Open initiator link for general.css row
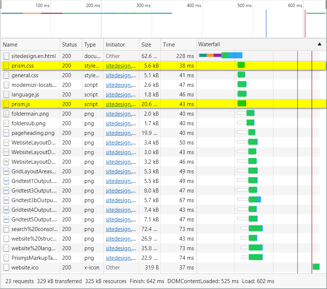327x289 pixels. click(x=118, y=75)
